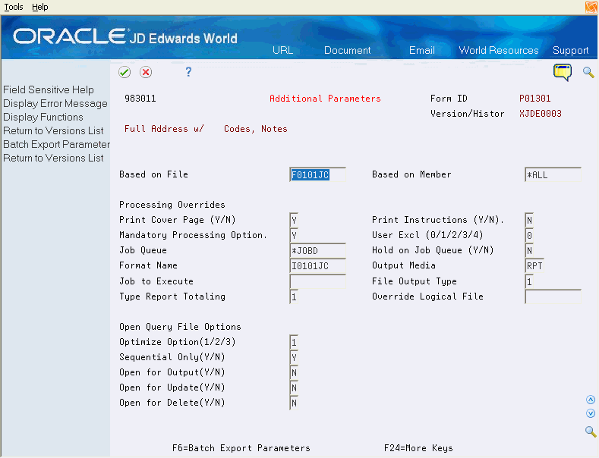Click the Format Name field
The height and width of the screenshot is (458, 599).
pos(317,266)
